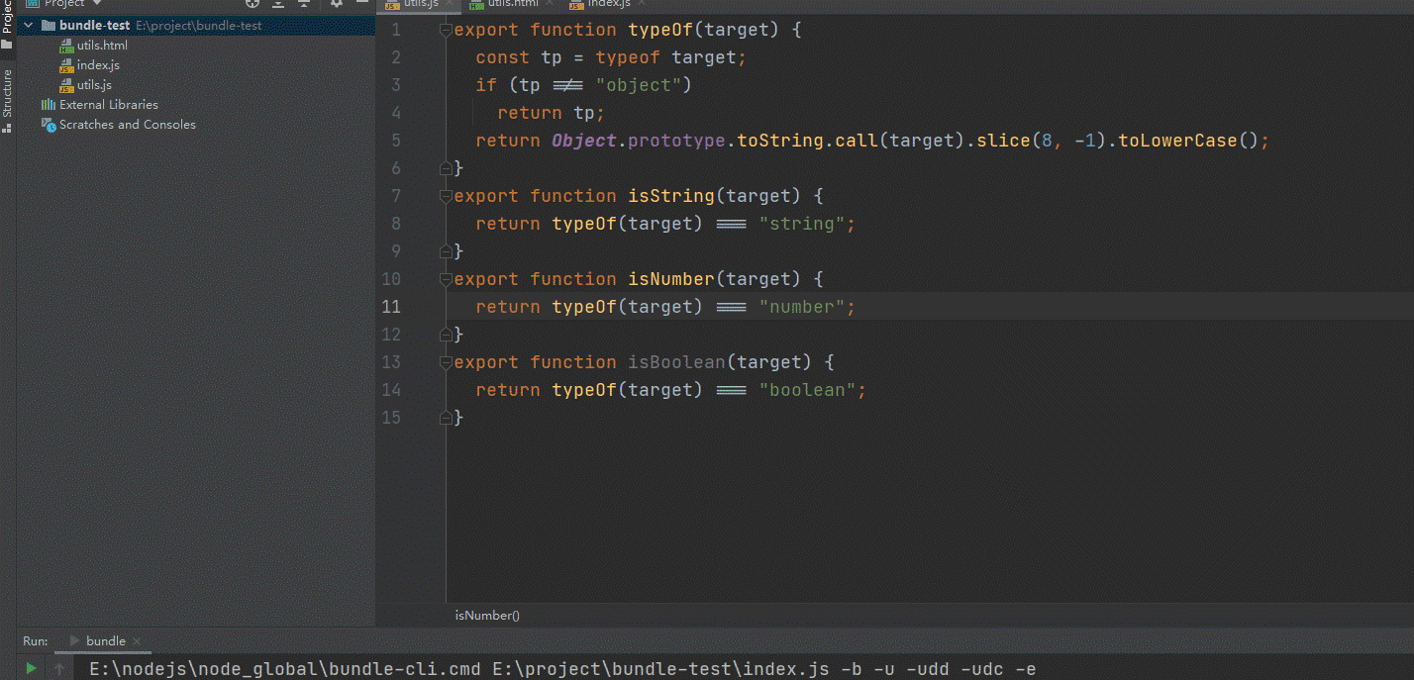
Task: Click the locate/select opened file icon
Action: click(x=252, y=4)
